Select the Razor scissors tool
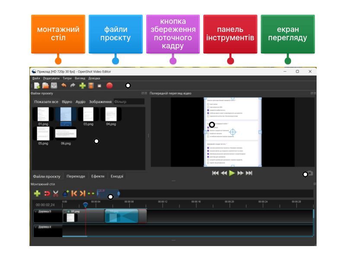The image size is (346, 259). pyautogui.click(x=56, y=194)
